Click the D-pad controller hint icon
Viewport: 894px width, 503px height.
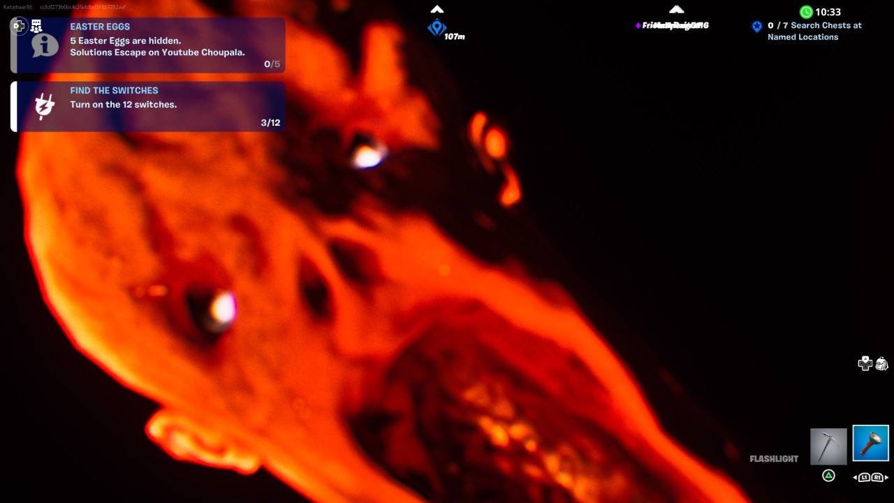coord(865,363)
